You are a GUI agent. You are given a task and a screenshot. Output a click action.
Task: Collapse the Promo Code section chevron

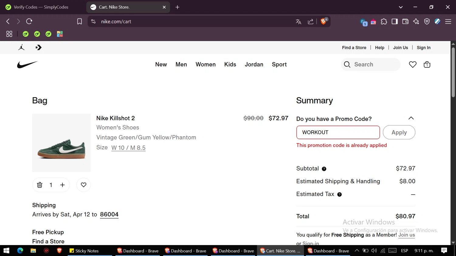click(411, 118)
